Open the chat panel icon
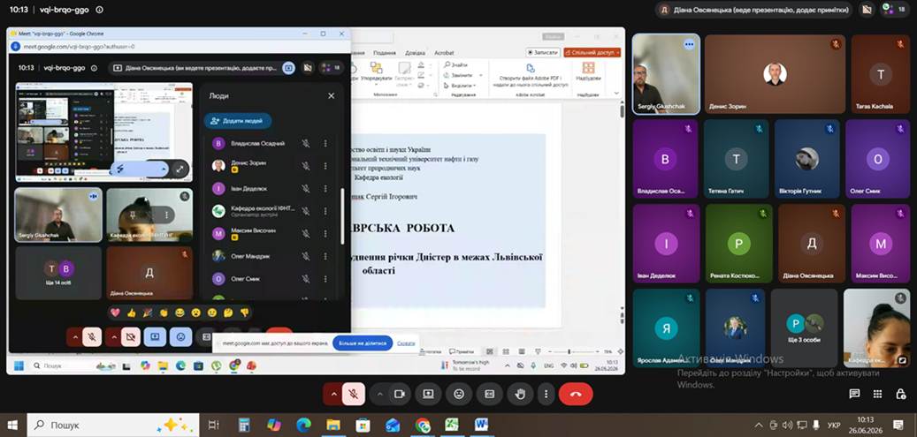 (854, 395)
